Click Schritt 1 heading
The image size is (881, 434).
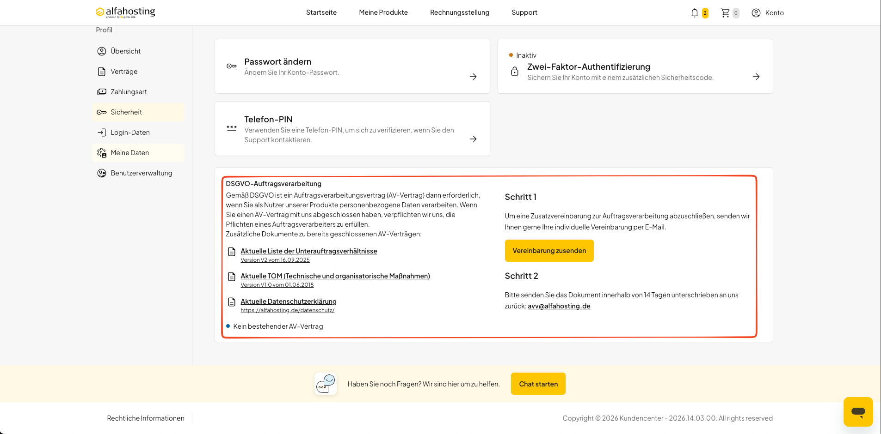(521, 197)
